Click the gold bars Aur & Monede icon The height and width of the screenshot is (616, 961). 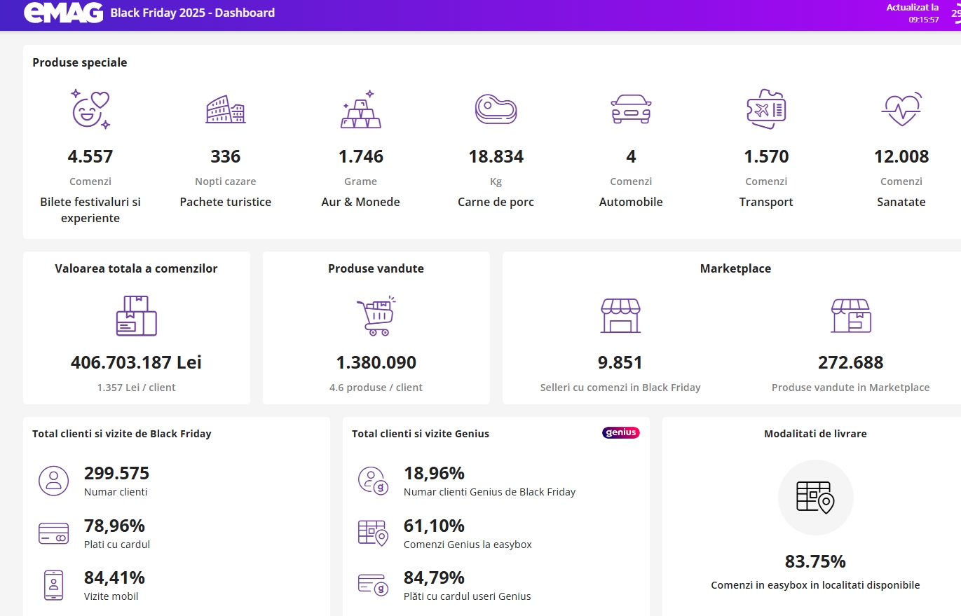[360, 109]
